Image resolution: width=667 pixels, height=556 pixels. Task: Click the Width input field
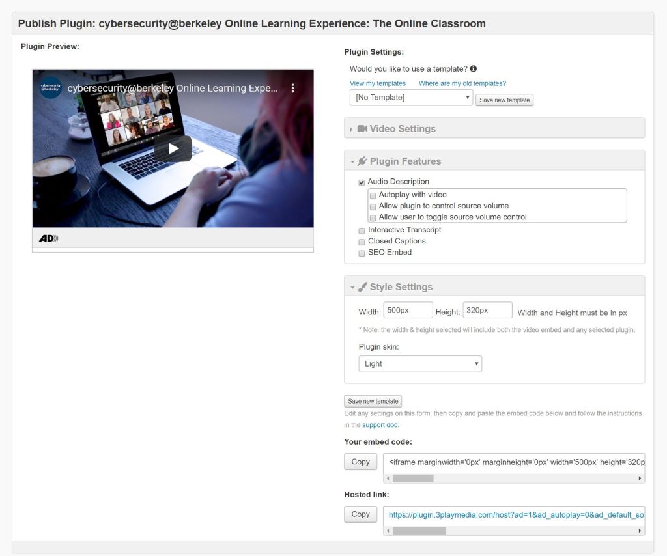tap(408, 311)
